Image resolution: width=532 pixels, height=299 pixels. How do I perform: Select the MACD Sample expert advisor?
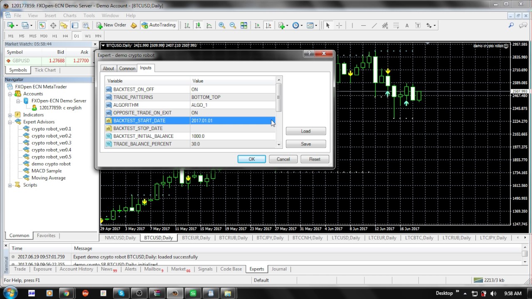[x=46, y=171]
